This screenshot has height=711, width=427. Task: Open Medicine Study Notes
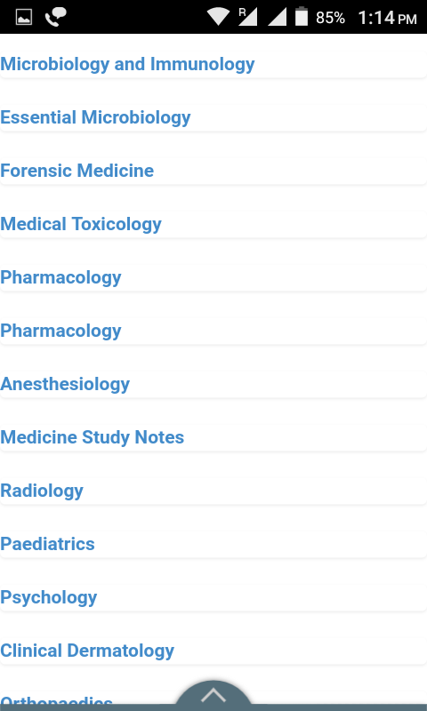point(93,437)
